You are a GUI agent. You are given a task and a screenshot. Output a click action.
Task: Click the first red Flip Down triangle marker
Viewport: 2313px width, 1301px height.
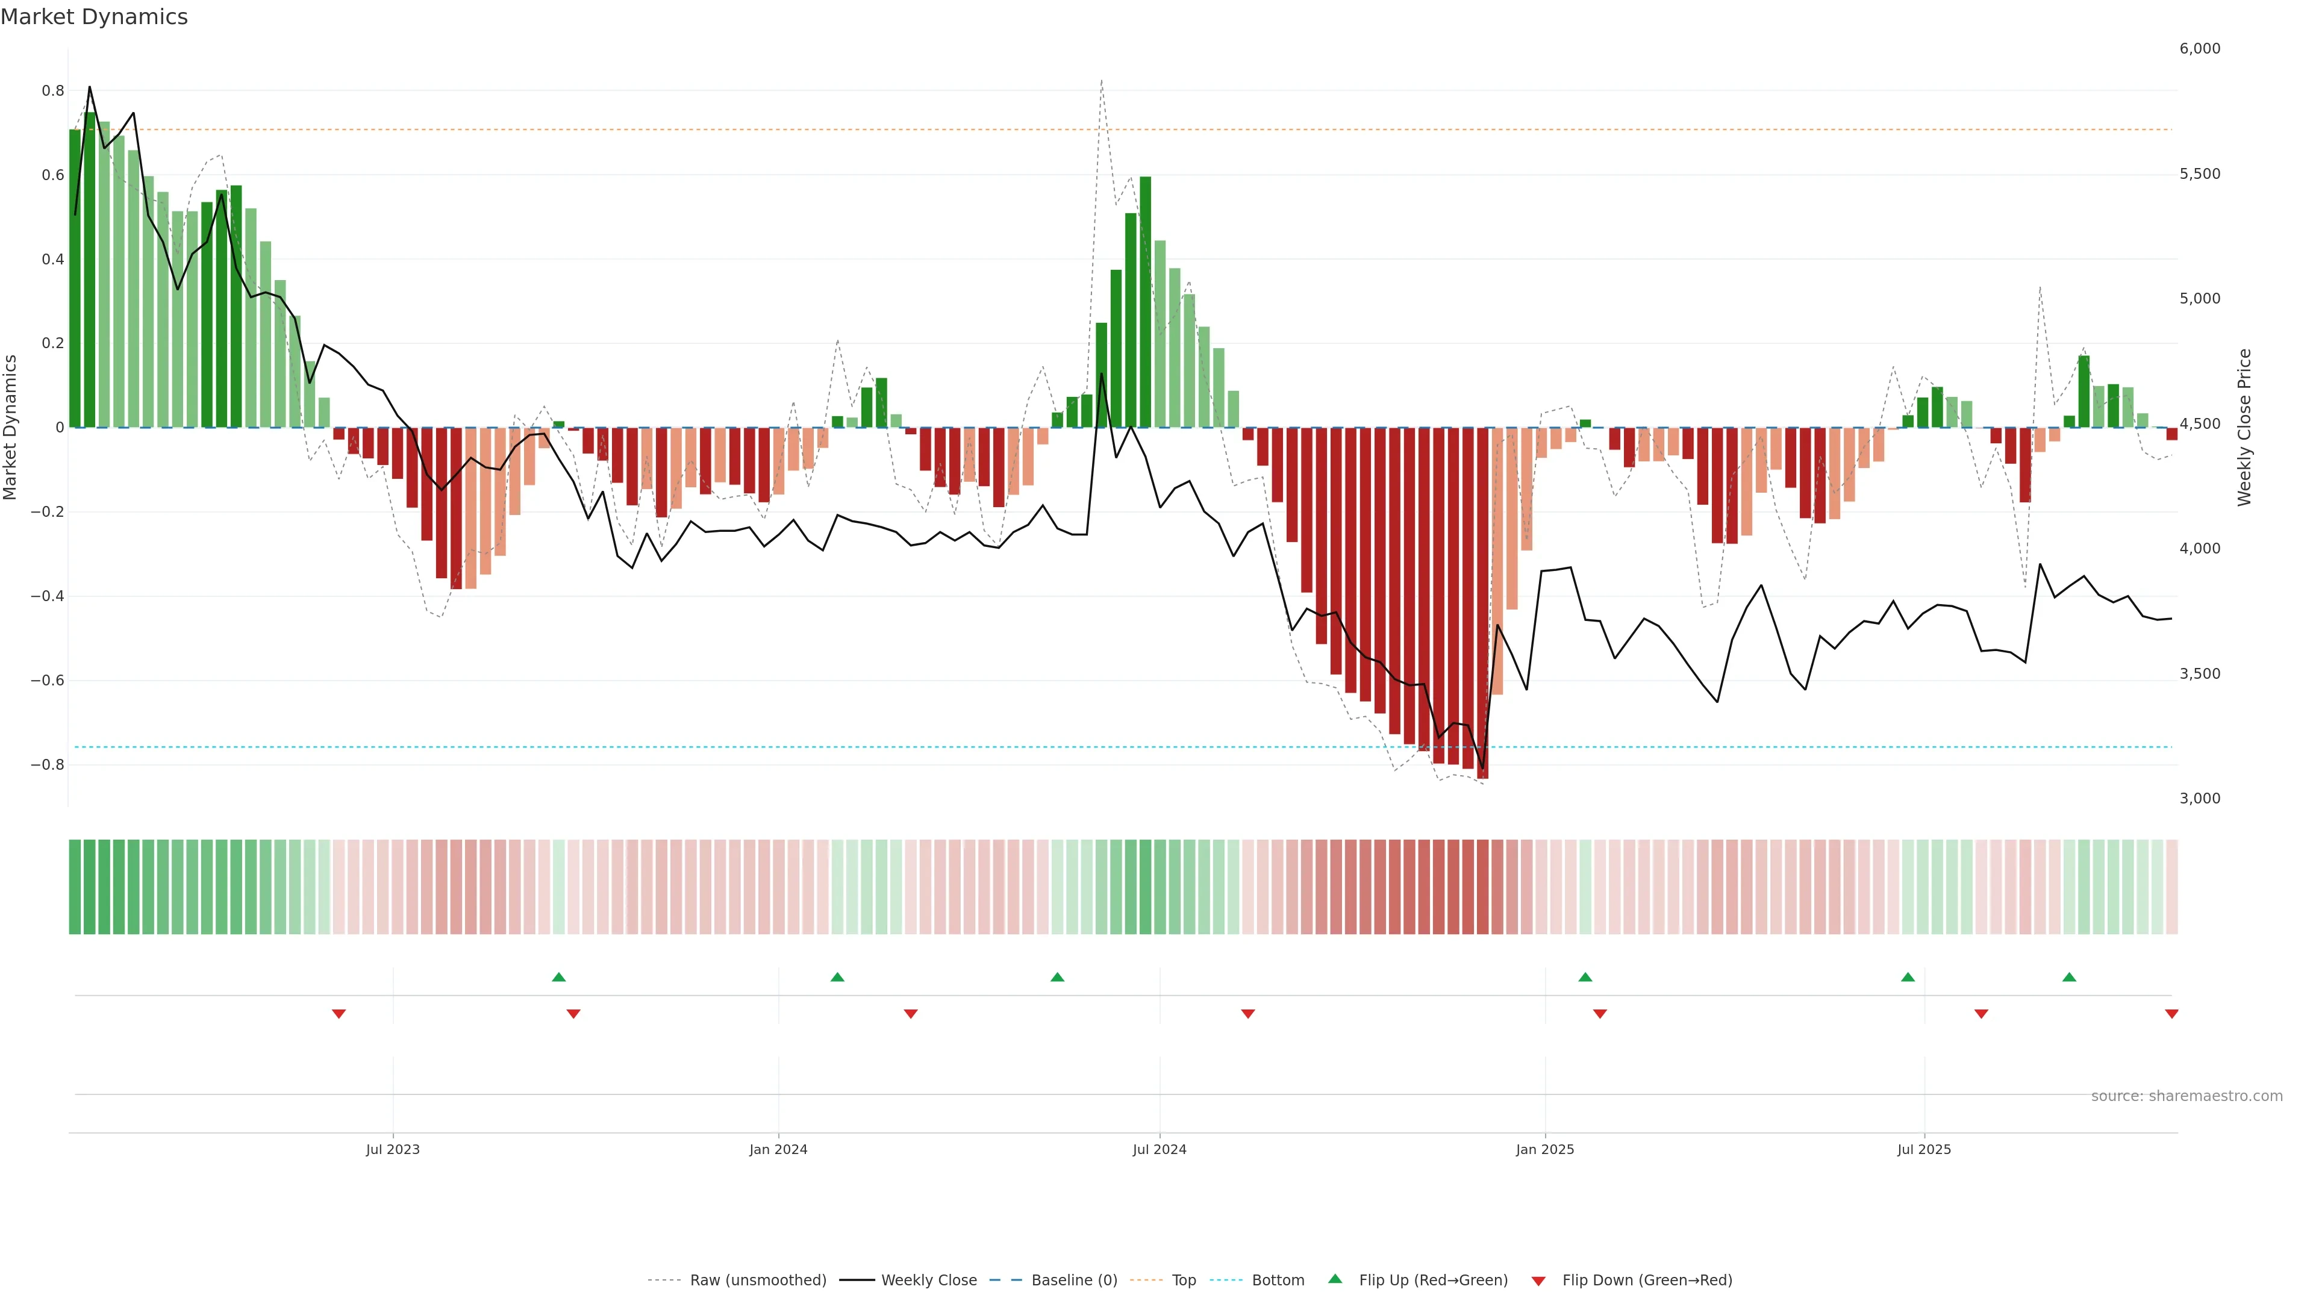click(339, 1014)
